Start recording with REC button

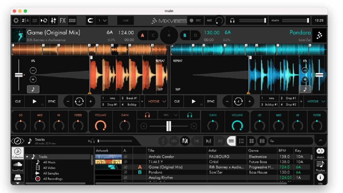point(196,20)
